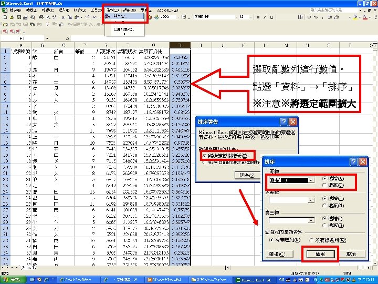Select Continue with current selection radio option
378x284 pixels.
point(205,163)
